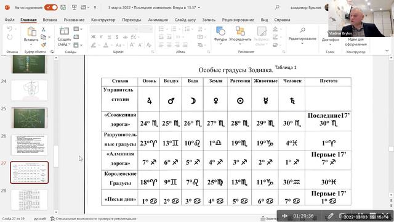
Task: Toggle strikethrough formatting
Action: click(x=125, y=37)
